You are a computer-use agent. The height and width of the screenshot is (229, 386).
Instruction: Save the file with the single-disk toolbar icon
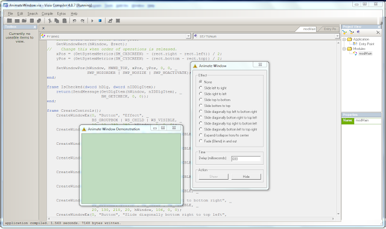click(32, 21)
